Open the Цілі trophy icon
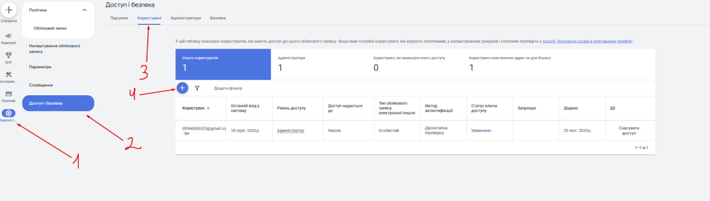Image resolution: width=710 pixels, height=201 pixels. [x=8, y=55]
